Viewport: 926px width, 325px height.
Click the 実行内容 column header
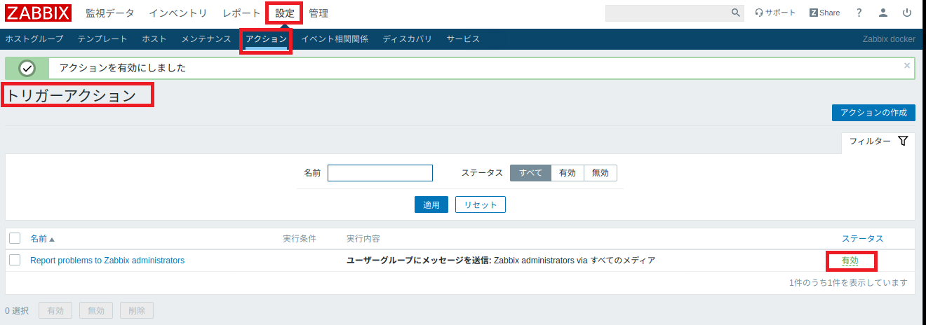pos(363,239)
